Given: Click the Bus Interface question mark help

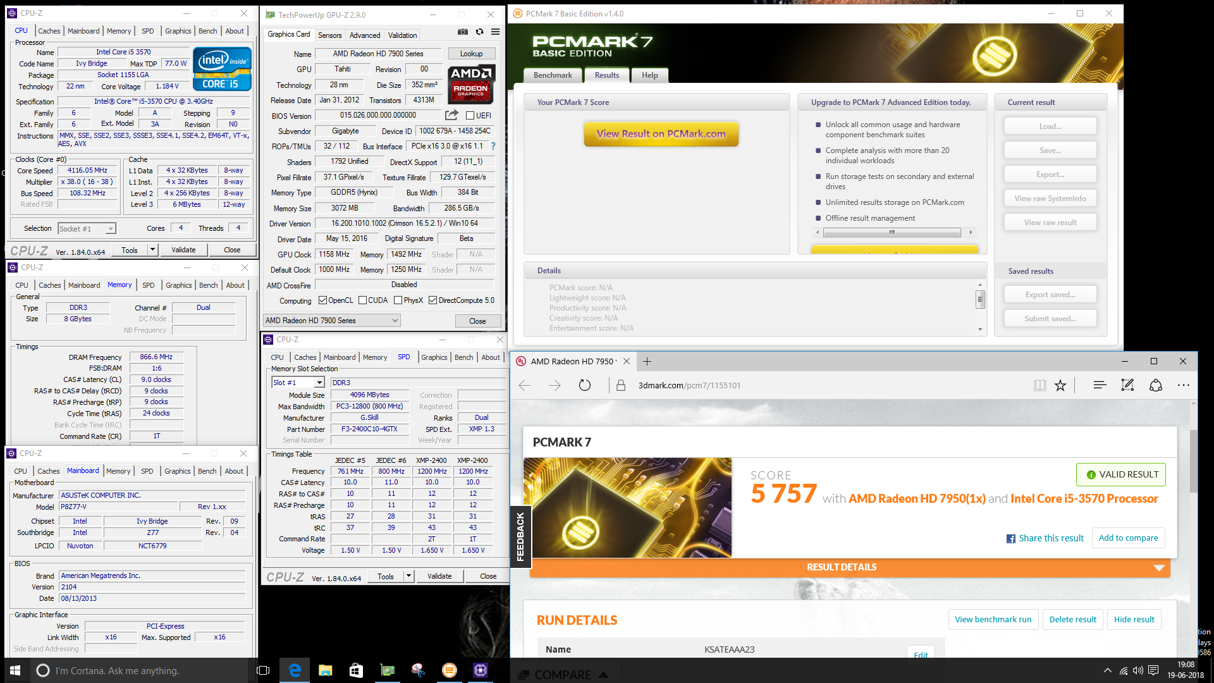Looking at the screenshot, I should click(493, 146).
